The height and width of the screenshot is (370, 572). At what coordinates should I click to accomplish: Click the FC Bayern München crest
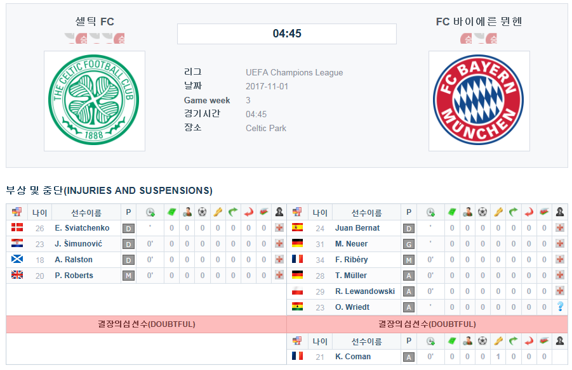[x=479, y=100]
